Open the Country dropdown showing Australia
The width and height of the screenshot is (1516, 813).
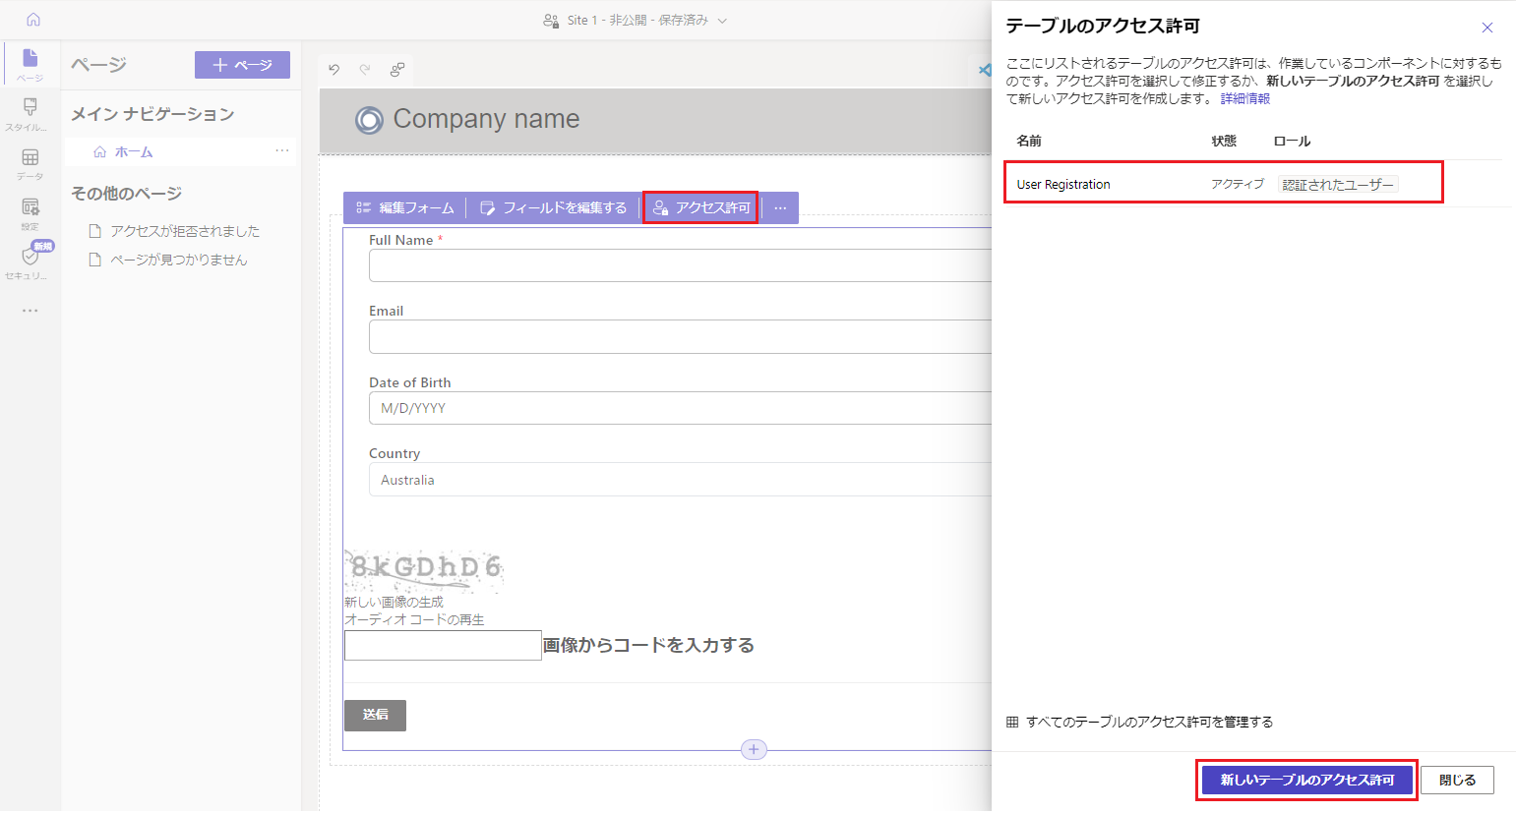point(679,480)
